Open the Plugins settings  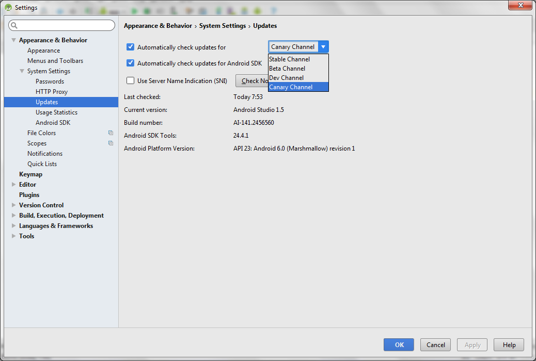point(29,194)
